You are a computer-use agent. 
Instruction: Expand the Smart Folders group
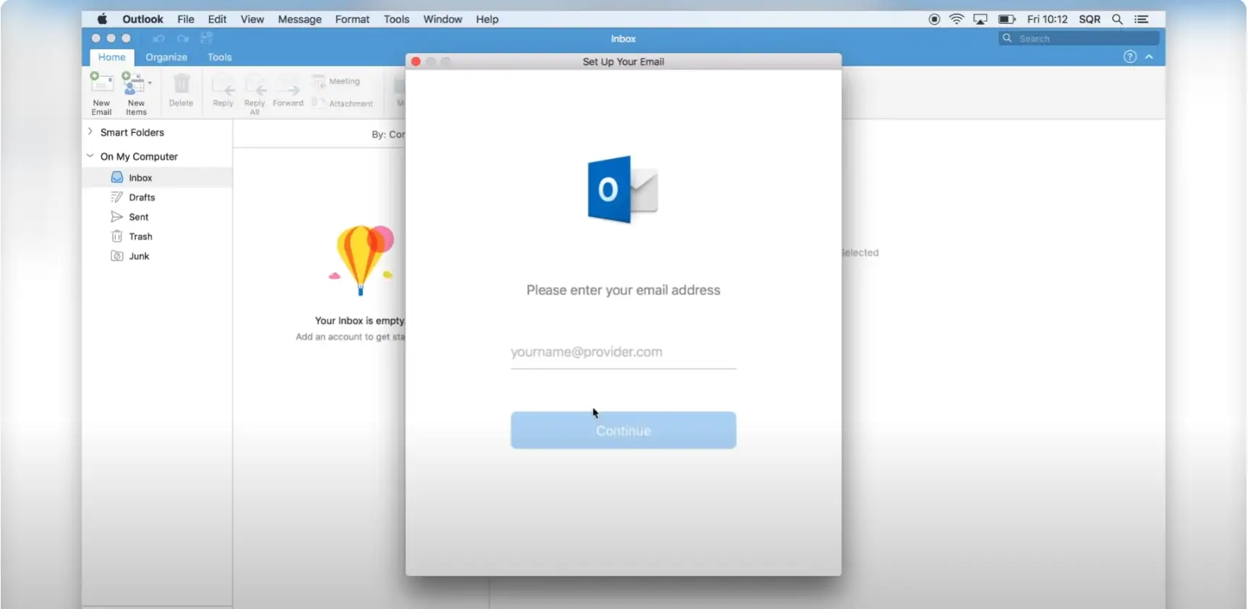(90, 132)
